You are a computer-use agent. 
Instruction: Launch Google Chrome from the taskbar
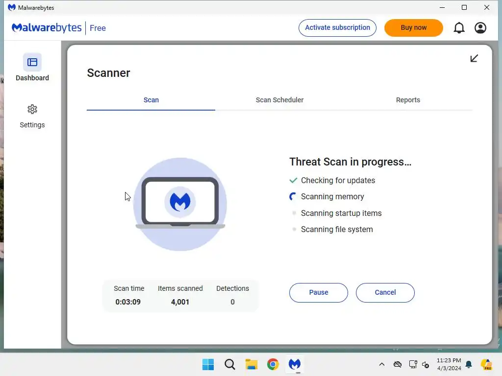point(273,364)
